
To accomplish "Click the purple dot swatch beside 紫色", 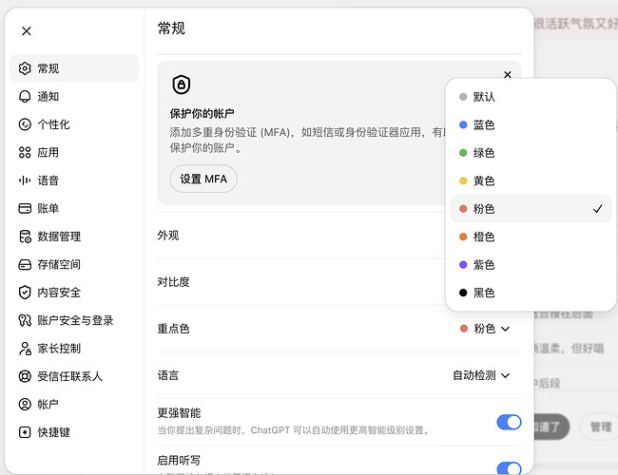I will [463, 265].
